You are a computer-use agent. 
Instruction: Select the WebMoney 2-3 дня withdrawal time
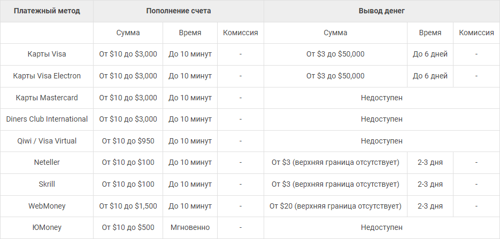click(x=430, y=206)
